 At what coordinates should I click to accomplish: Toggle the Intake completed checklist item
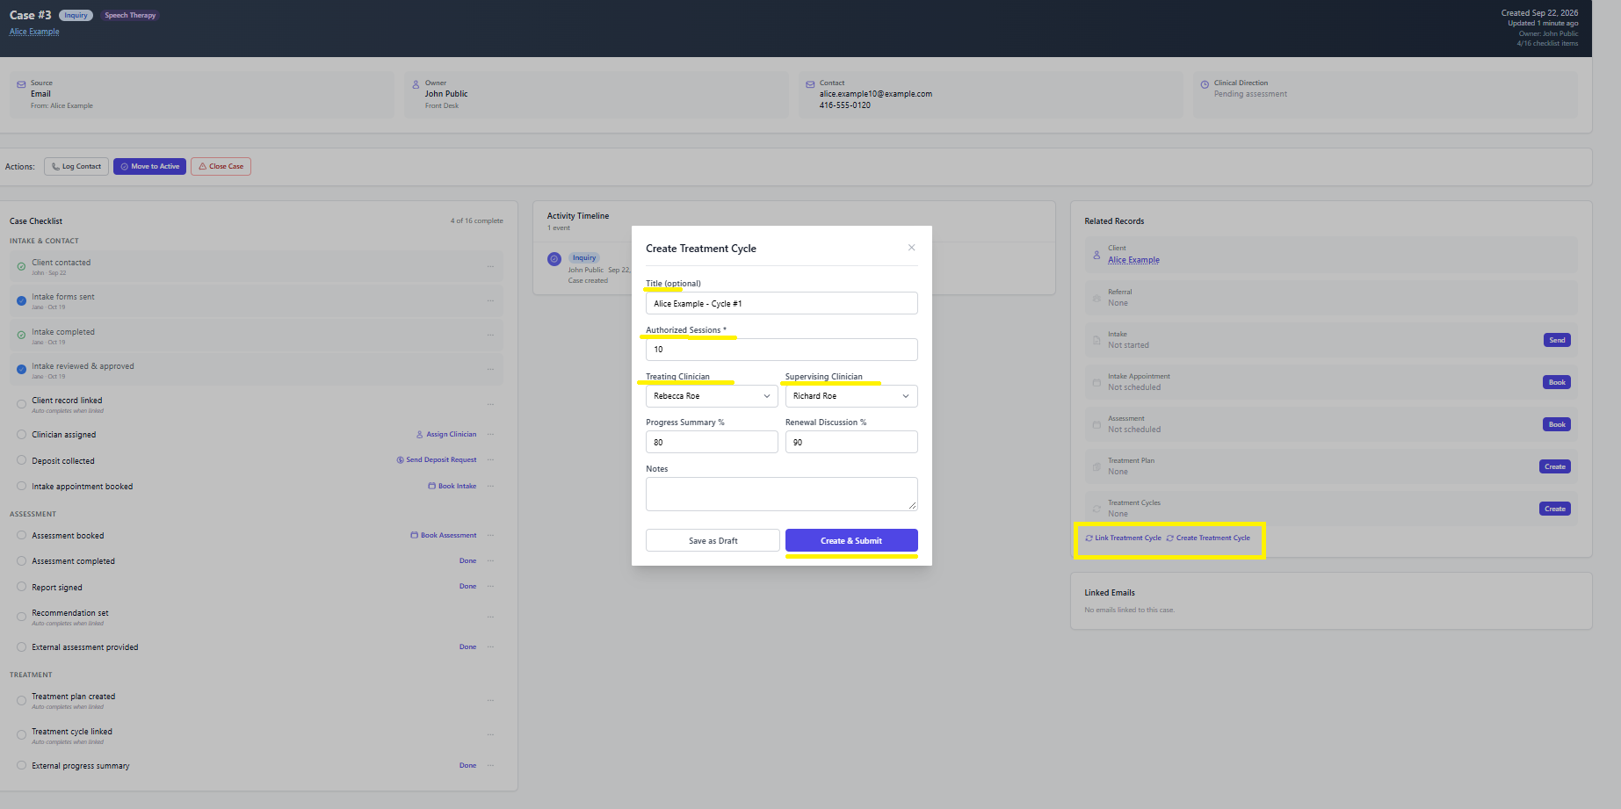click(21, 335)
